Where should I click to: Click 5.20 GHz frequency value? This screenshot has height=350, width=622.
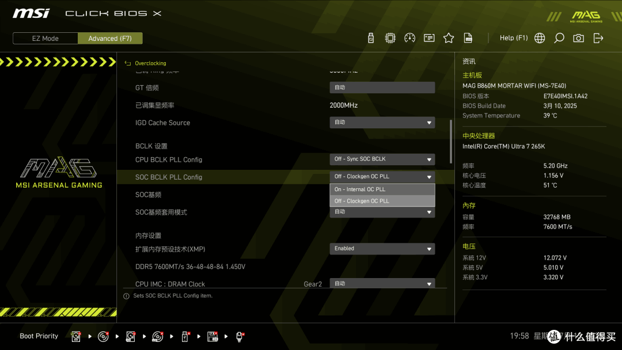[x=555, y=166]
